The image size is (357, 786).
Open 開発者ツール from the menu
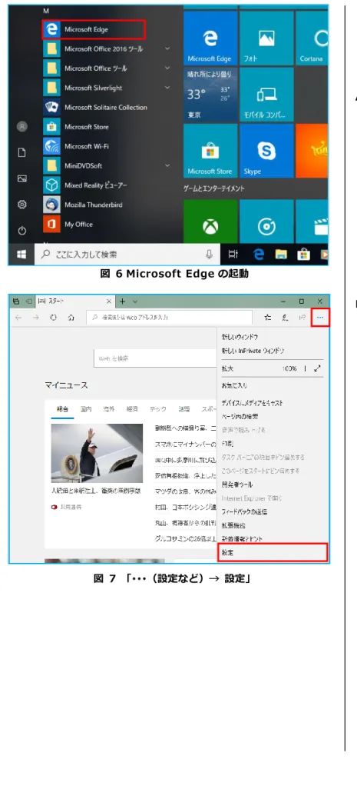click(237, 485)
